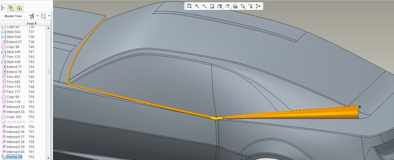Click the model tree scrollbar thumb

[x=48, y=72]
